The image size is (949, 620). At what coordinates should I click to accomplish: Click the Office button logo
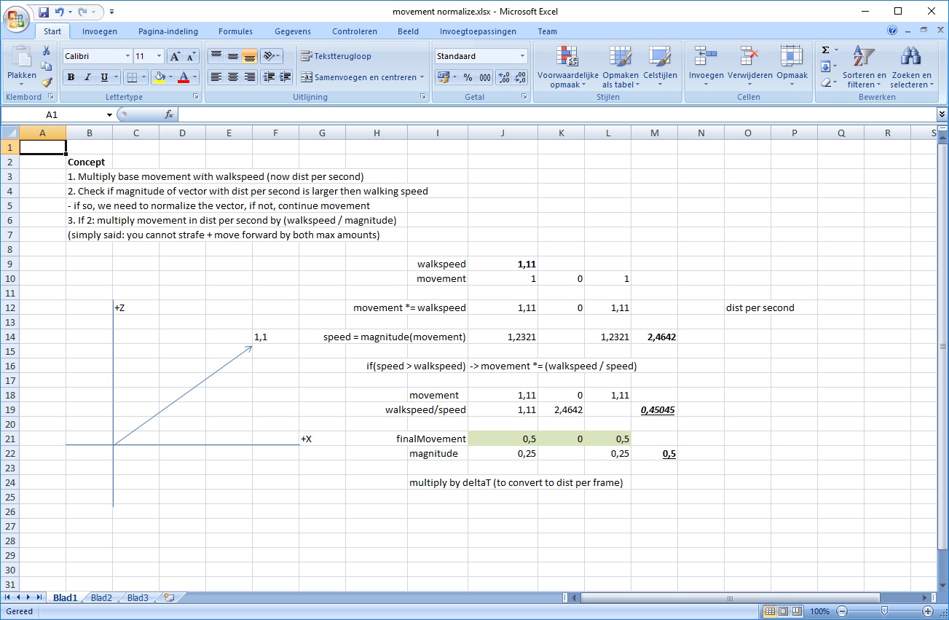click(x=16, y=17)
